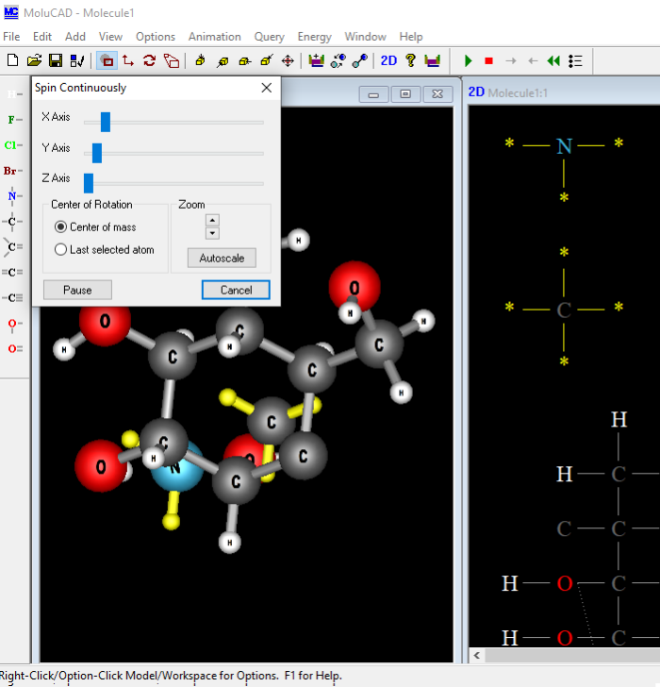Select the Fluorine atom tool
The image size is (660, 687).
tap(12, 120)
